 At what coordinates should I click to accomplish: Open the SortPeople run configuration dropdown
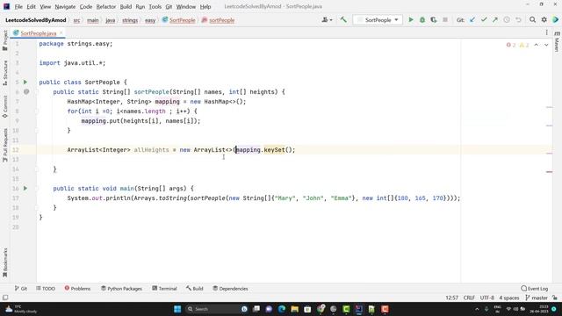click(x=378, y=20)
